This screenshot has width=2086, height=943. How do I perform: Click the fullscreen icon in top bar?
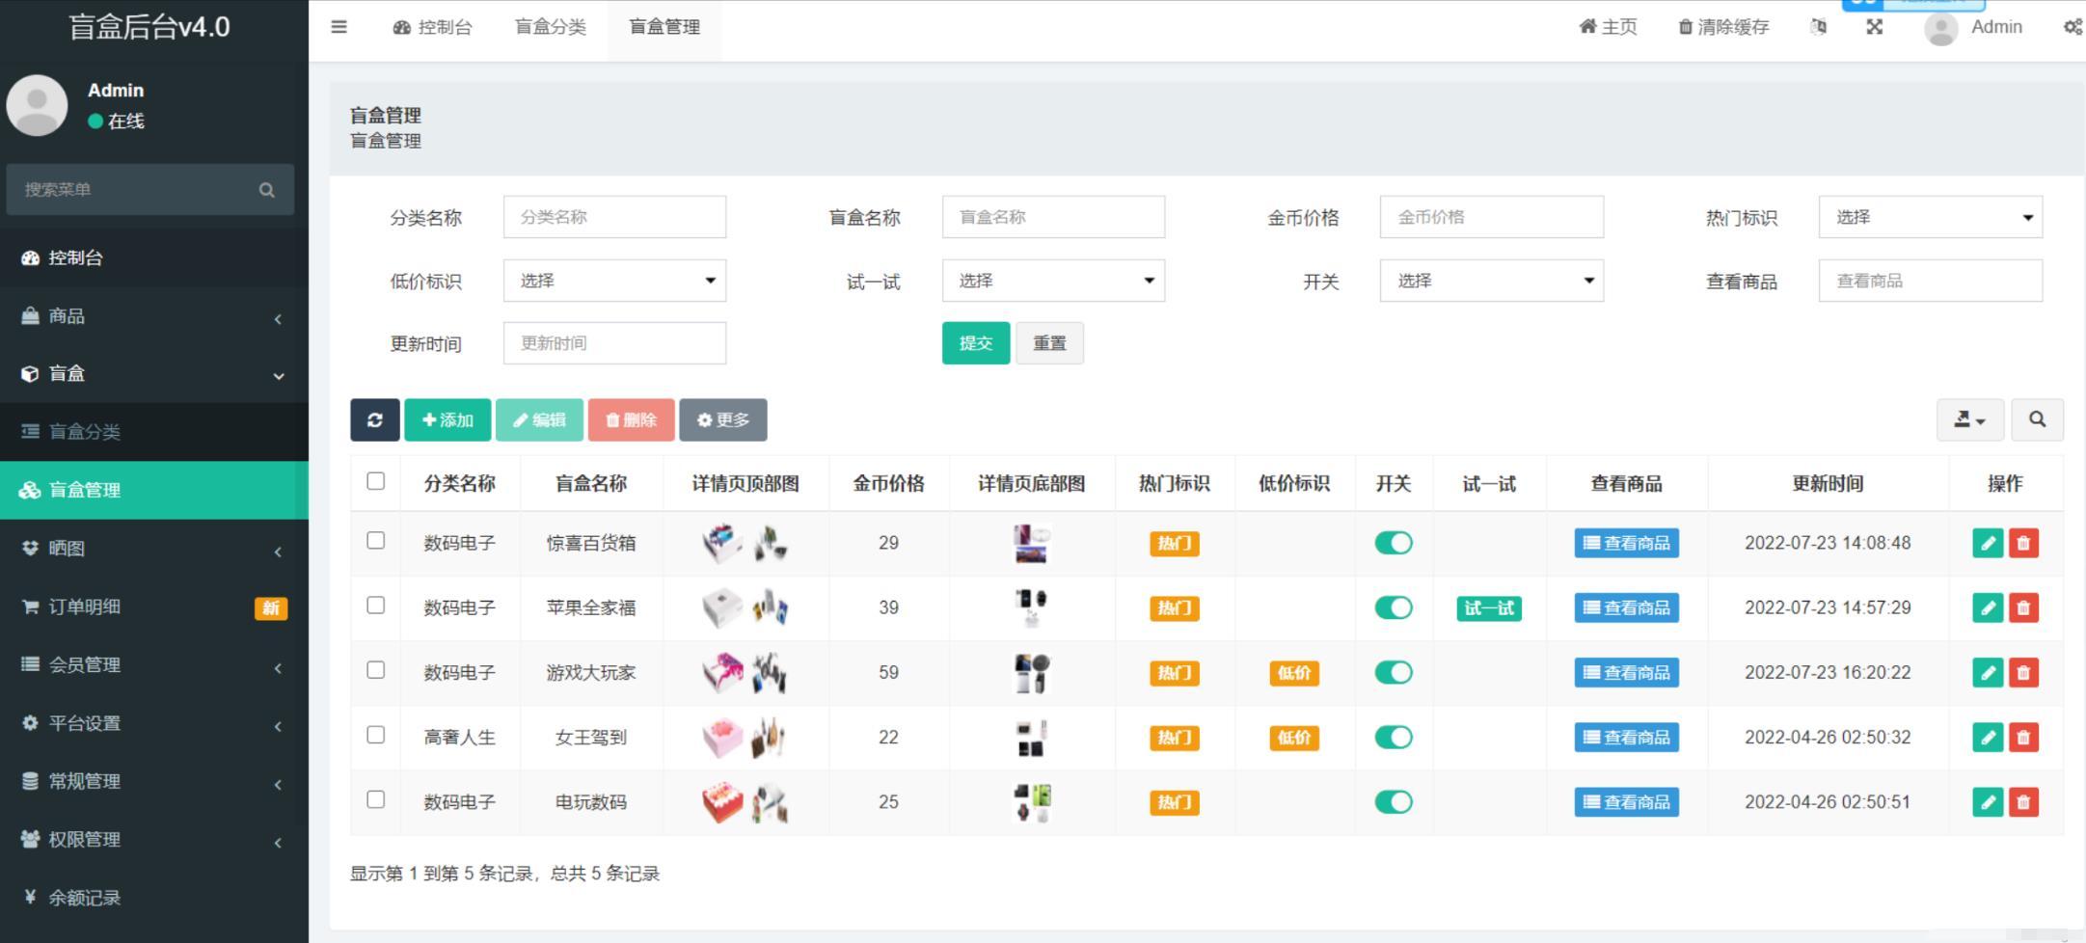tap(1874, 27)
